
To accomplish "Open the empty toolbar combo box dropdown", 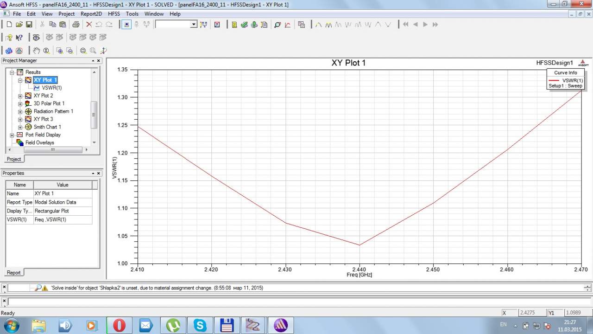I will point(194,25).
